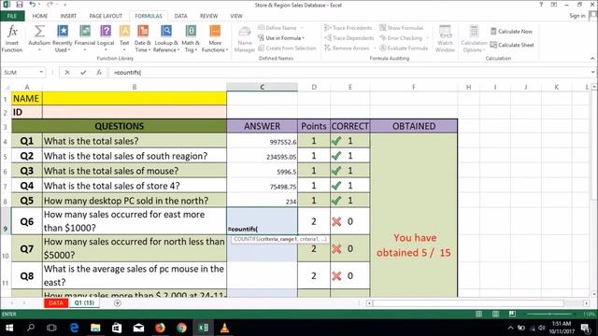Switch to the VIEW tab

coord(236,16)
